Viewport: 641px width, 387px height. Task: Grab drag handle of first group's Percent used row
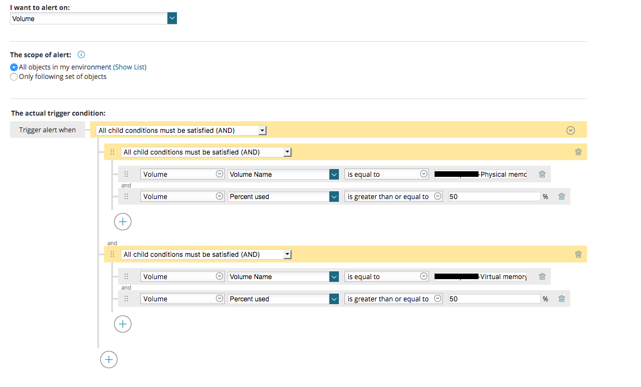pyautogui.click(x=126, y=197)
